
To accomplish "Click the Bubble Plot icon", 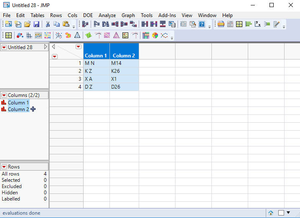I will click(x=20, y=35).
